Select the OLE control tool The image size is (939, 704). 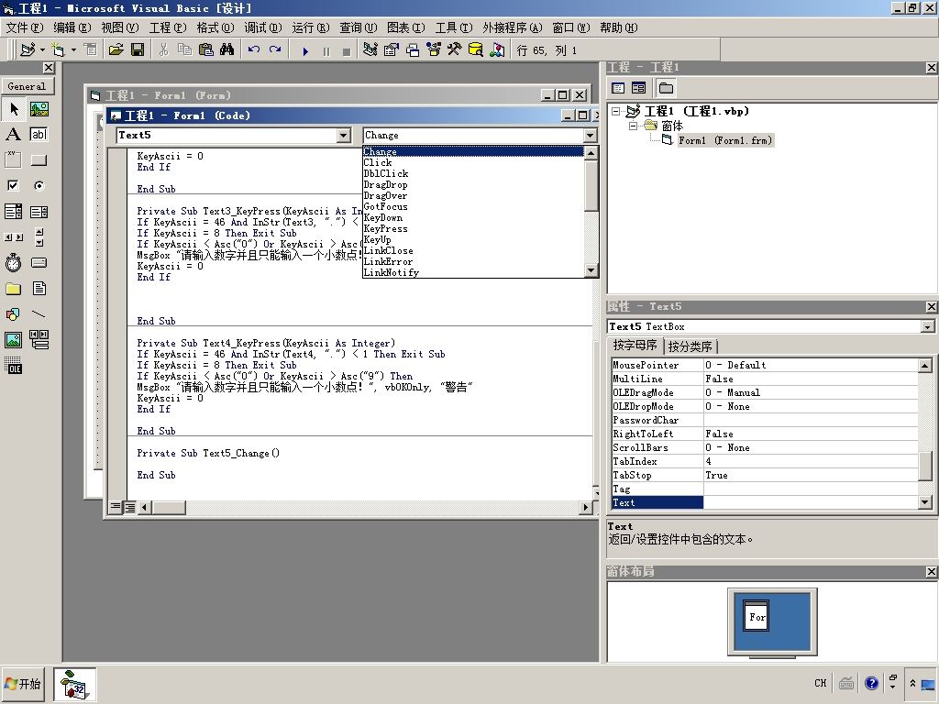click(13, 368)
